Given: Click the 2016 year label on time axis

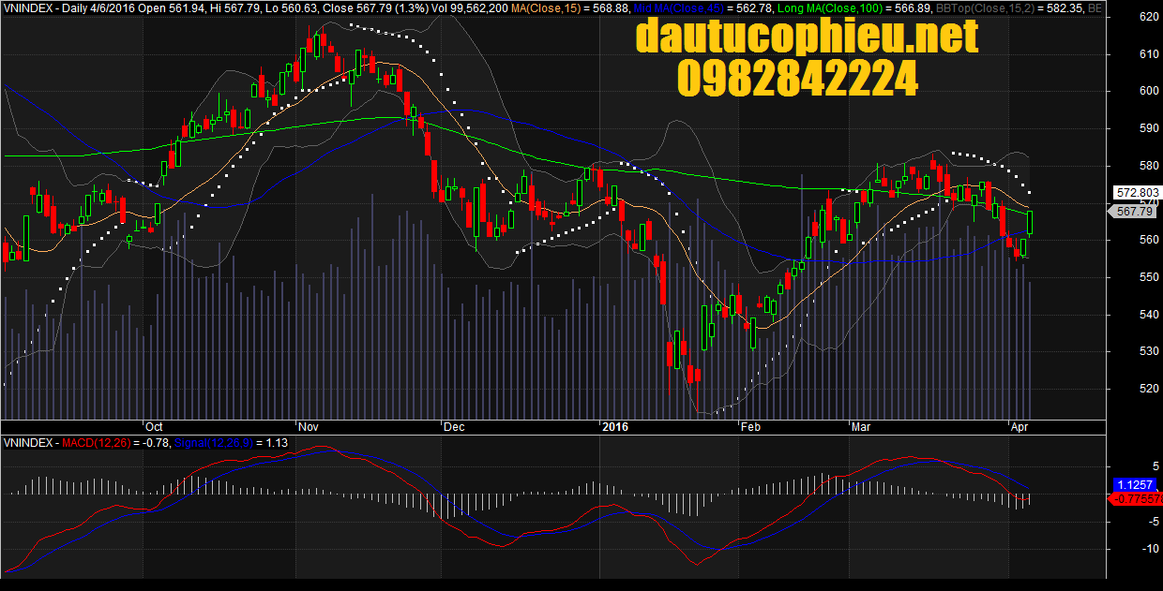Looking at the screenshot, I should [x=614, y=427].
